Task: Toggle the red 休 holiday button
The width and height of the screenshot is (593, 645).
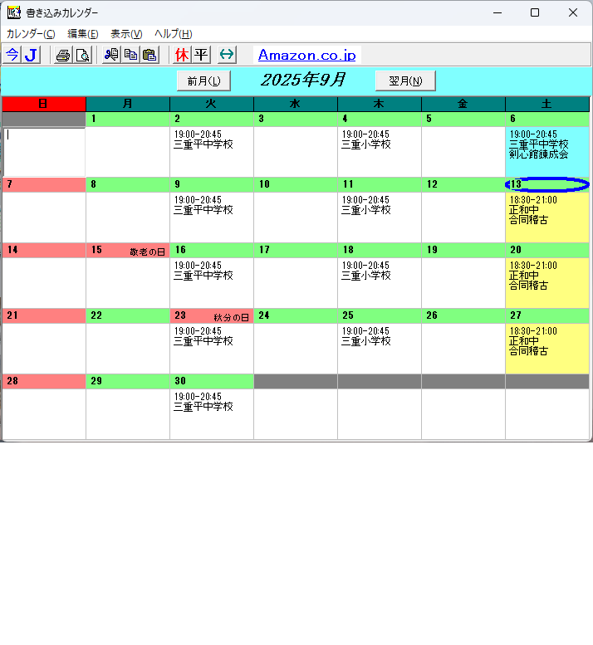Action: (x=182, y=55)
